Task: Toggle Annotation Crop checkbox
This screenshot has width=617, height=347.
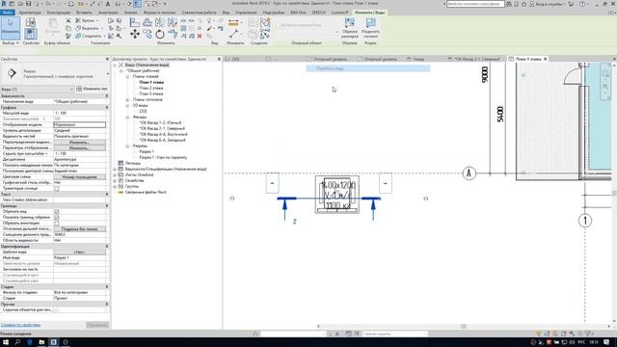Action: [x=57, y=223]
